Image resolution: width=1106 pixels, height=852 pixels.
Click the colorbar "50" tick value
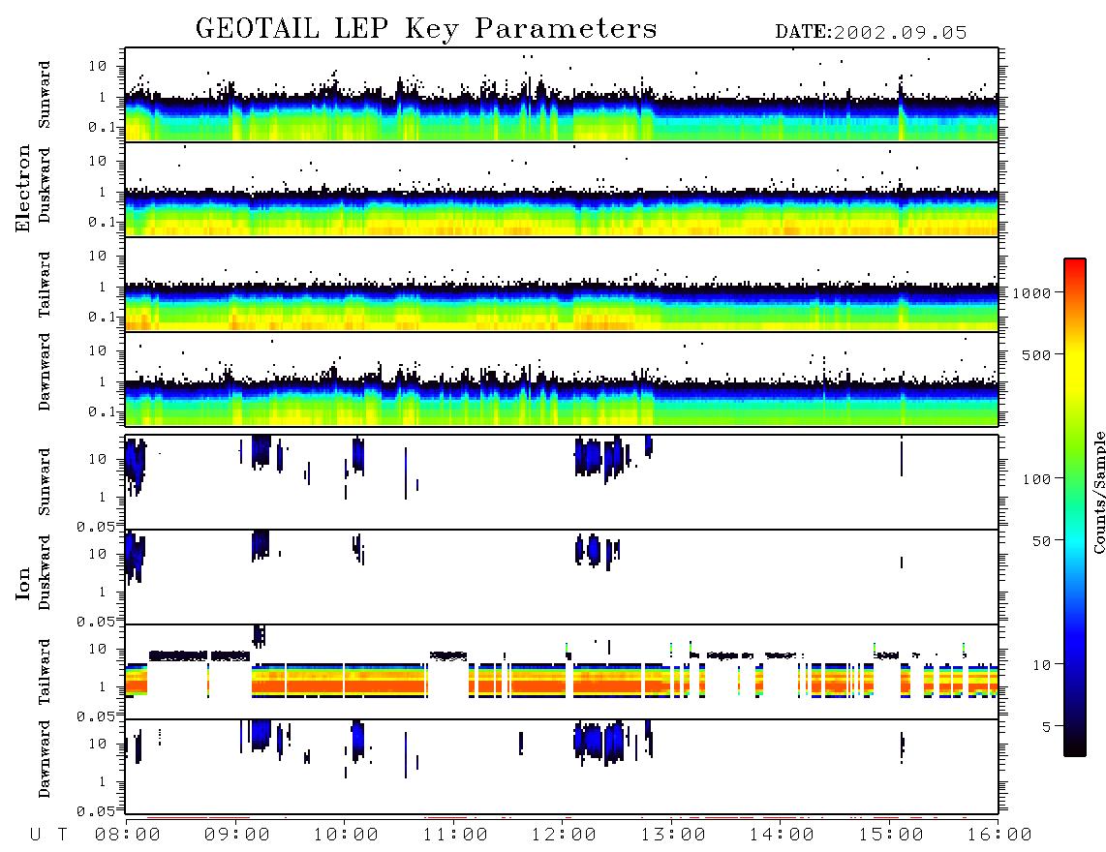tap(1041, 541)
